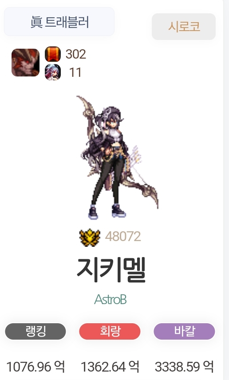Click the 302 count number

point(75,54)
